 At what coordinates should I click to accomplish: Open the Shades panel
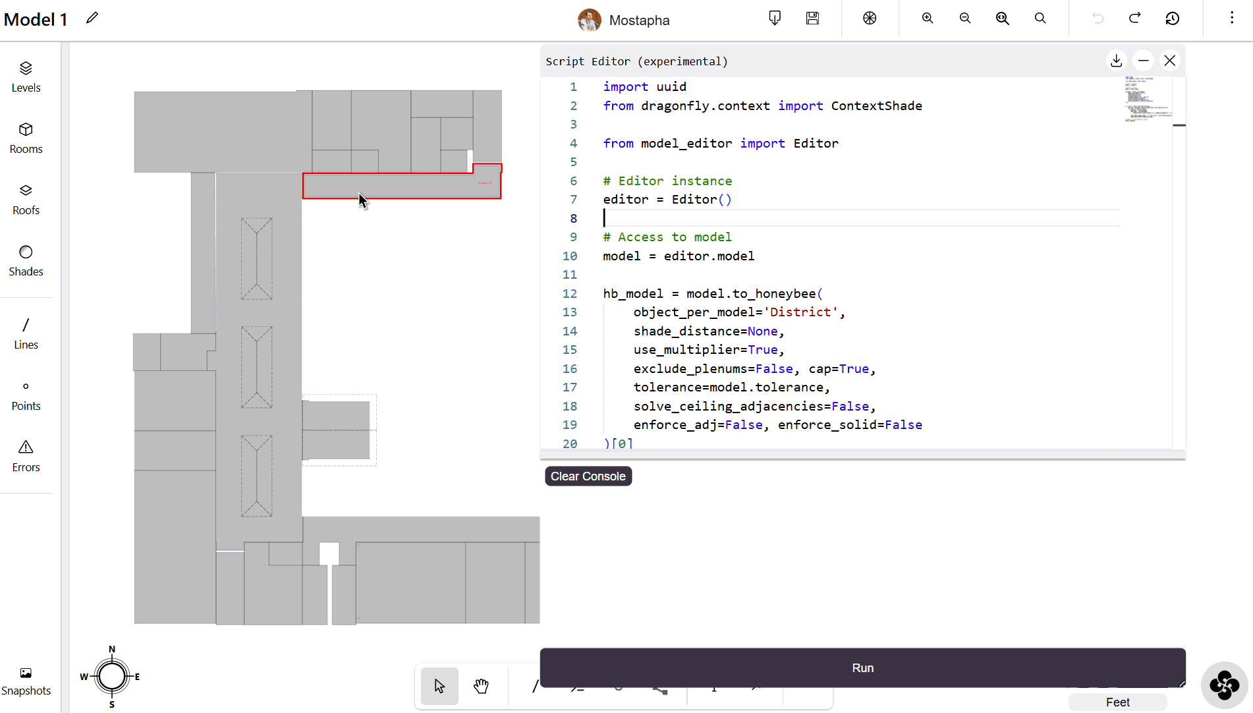(x=26, y=260)
